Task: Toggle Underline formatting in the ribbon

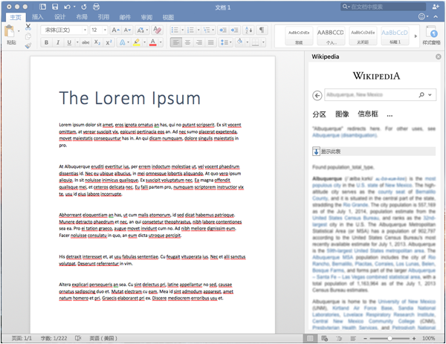Action: [x=68, y=42]
